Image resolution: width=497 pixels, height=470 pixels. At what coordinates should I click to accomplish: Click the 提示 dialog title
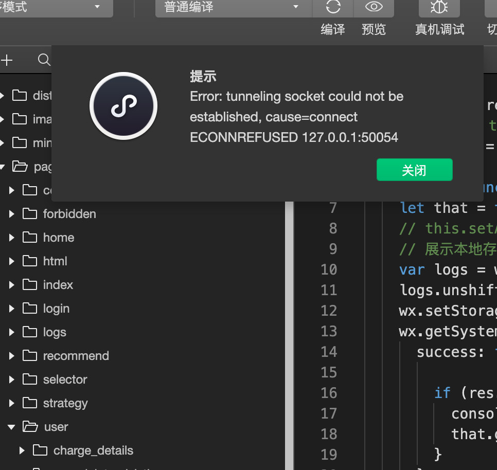click(x=203, y=76)
